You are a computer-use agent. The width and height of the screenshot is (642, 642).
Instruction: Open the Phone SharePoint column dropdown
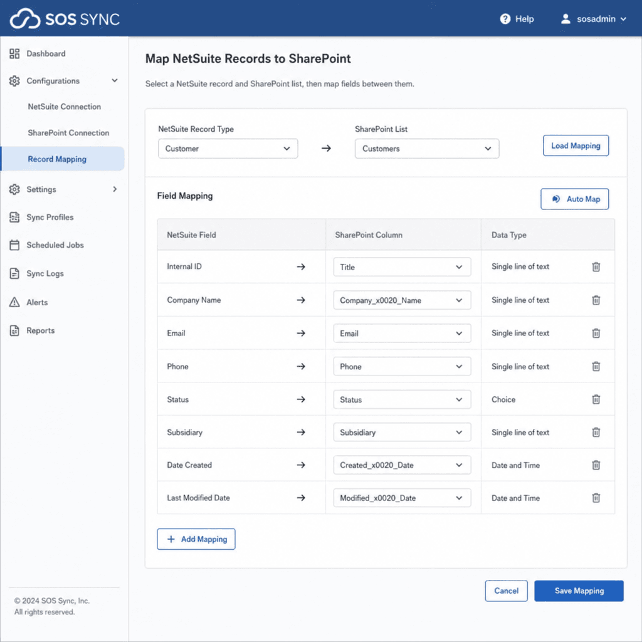pos(402,366)
